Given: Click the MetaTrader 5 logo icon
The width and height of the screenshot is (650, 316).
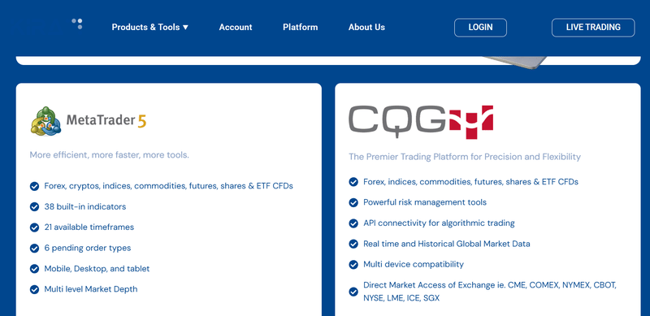Looking at the screenshot, I should [x=46, y=121].
